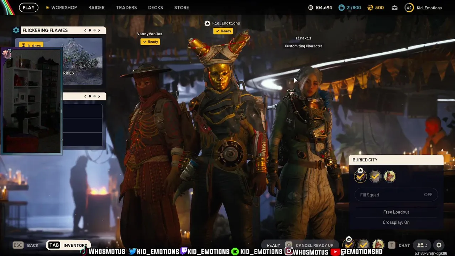The image size is (455, 256).
Task: Open settings gear icon
Action: pos(439,245)
